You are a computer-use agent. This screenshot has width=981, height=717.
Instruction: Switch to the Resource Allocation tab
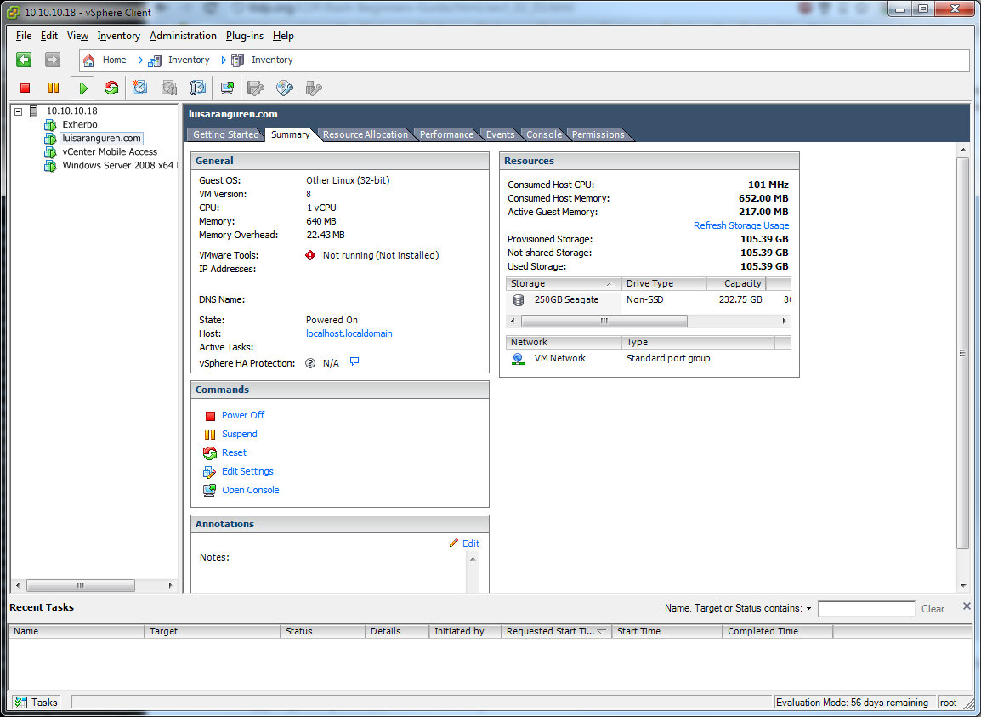point(366,134)
